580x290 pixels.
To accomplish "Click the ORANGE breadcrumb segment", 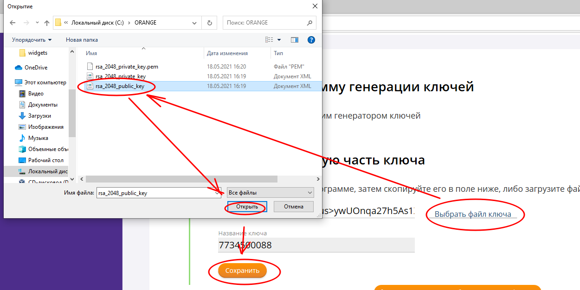I will (x=145, y=23).
